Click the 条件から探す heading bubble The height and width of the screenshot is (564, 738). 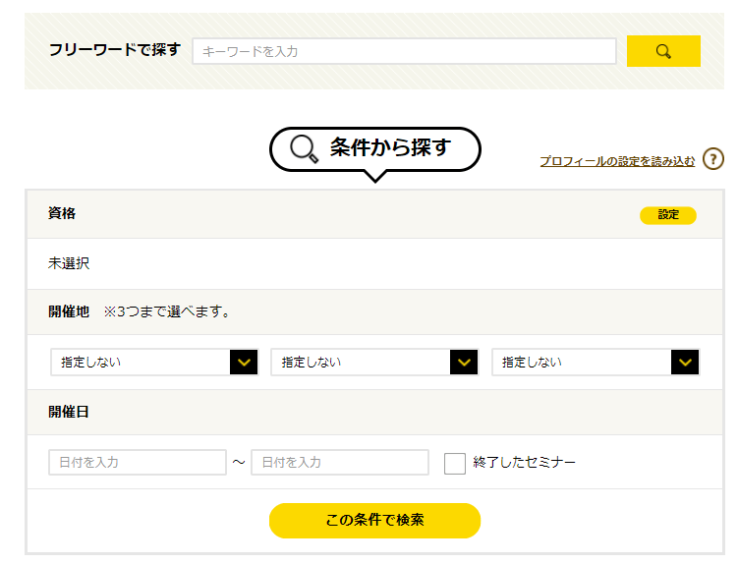coord(389,148)
